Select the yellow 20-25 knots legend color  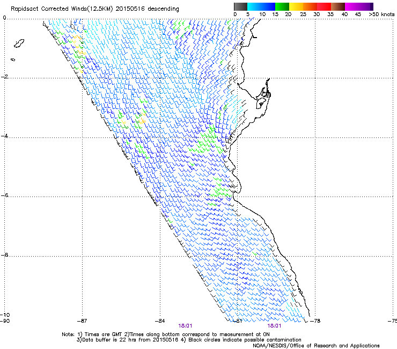pyautogui.click(x=296, y=6)
